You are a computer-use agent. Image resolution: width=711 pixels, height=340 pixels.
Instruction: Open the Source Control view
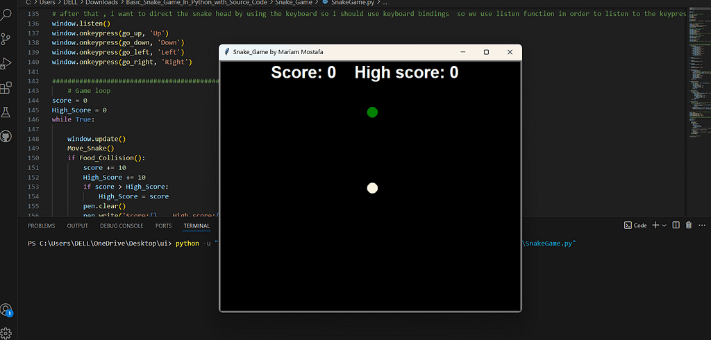coord(6,39)
